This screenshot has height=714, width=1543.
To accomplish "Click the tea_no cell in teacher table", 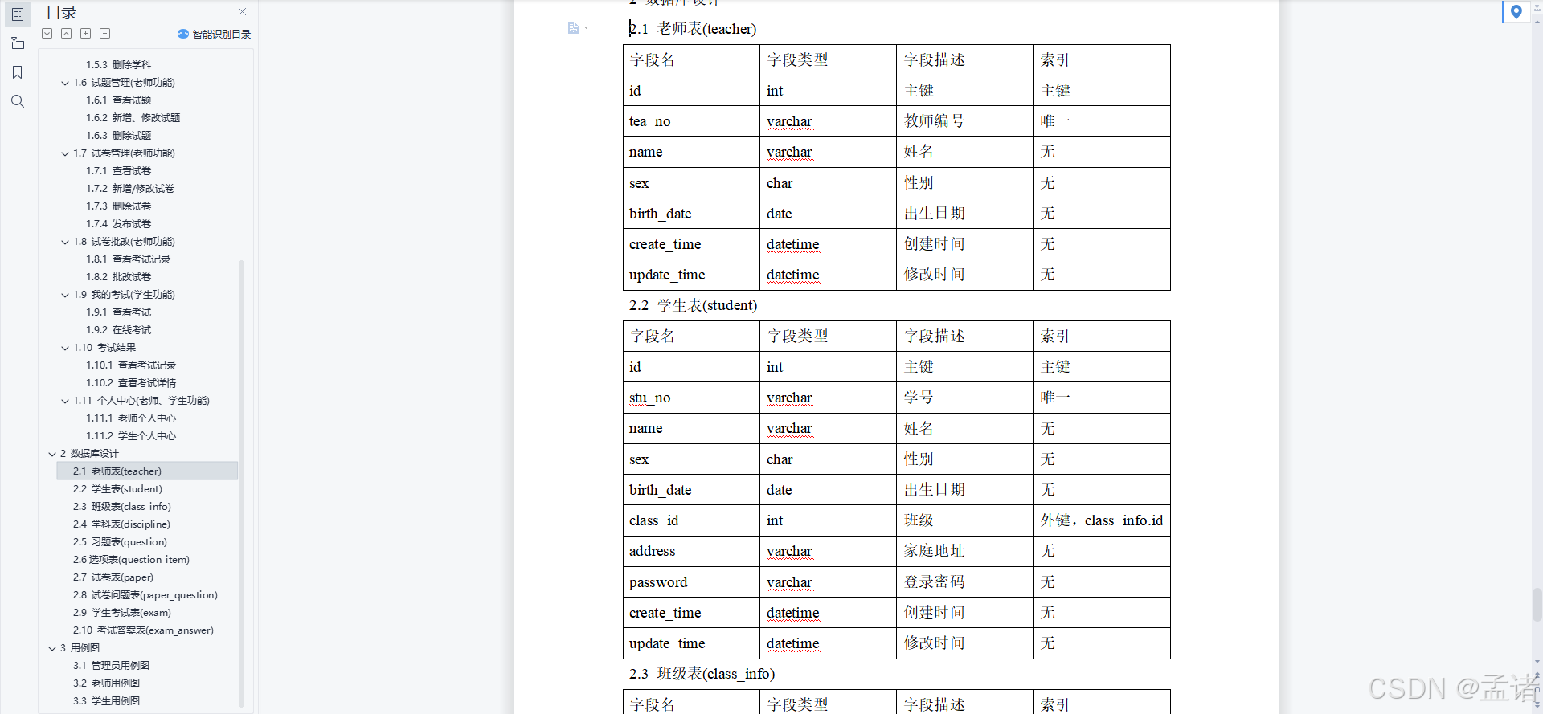I will [691, 121].
